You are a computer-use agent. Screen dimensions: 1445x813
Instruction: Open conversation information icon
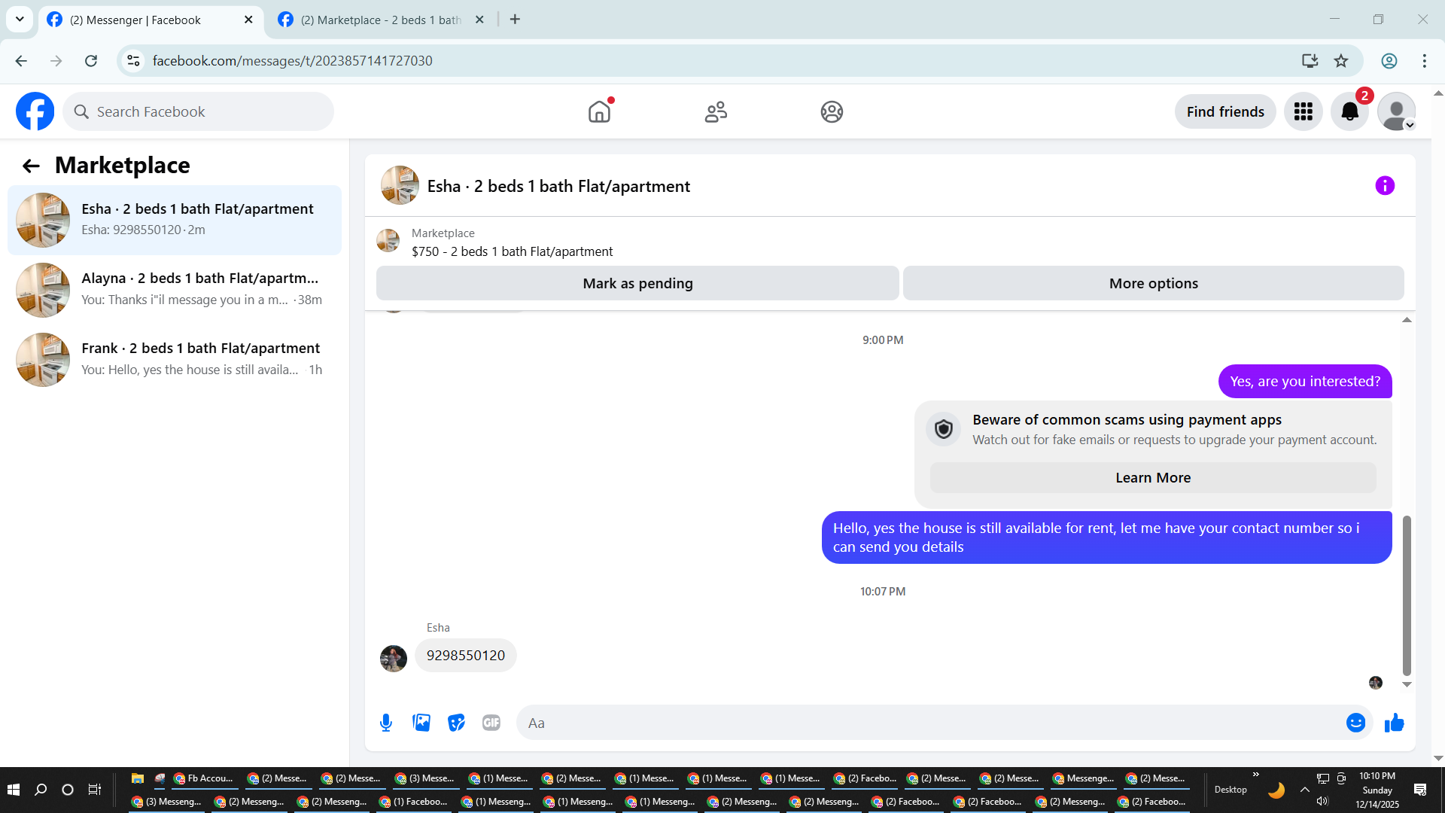click(x=1385, y=186)
